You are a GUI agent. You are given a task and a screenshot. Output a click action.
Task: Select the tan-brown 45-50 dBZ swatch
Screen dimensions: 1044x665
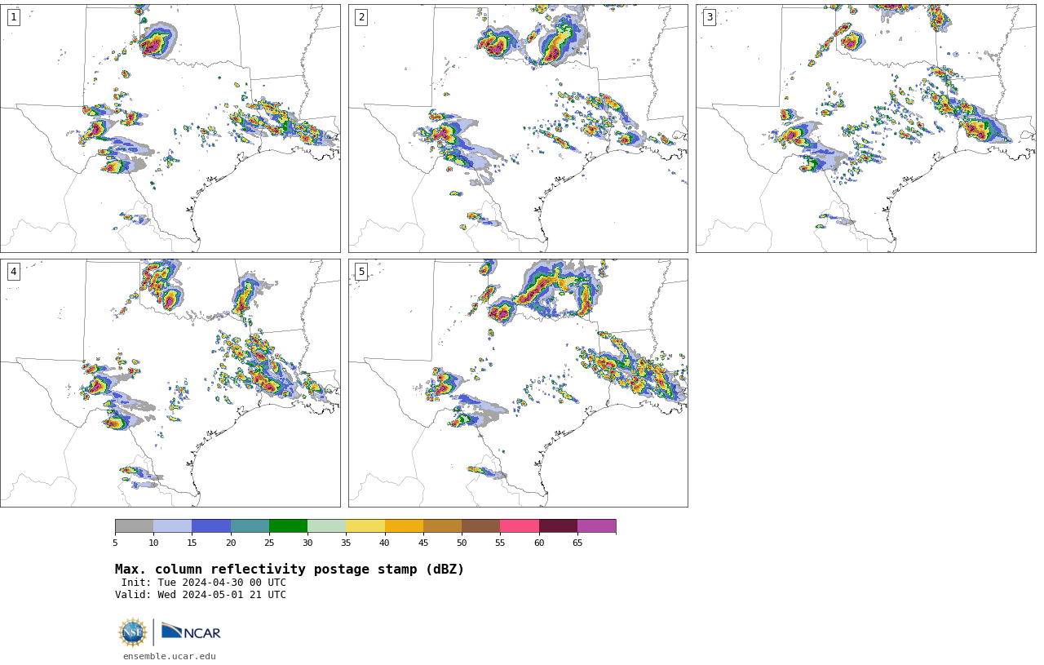tap(442, 525)
